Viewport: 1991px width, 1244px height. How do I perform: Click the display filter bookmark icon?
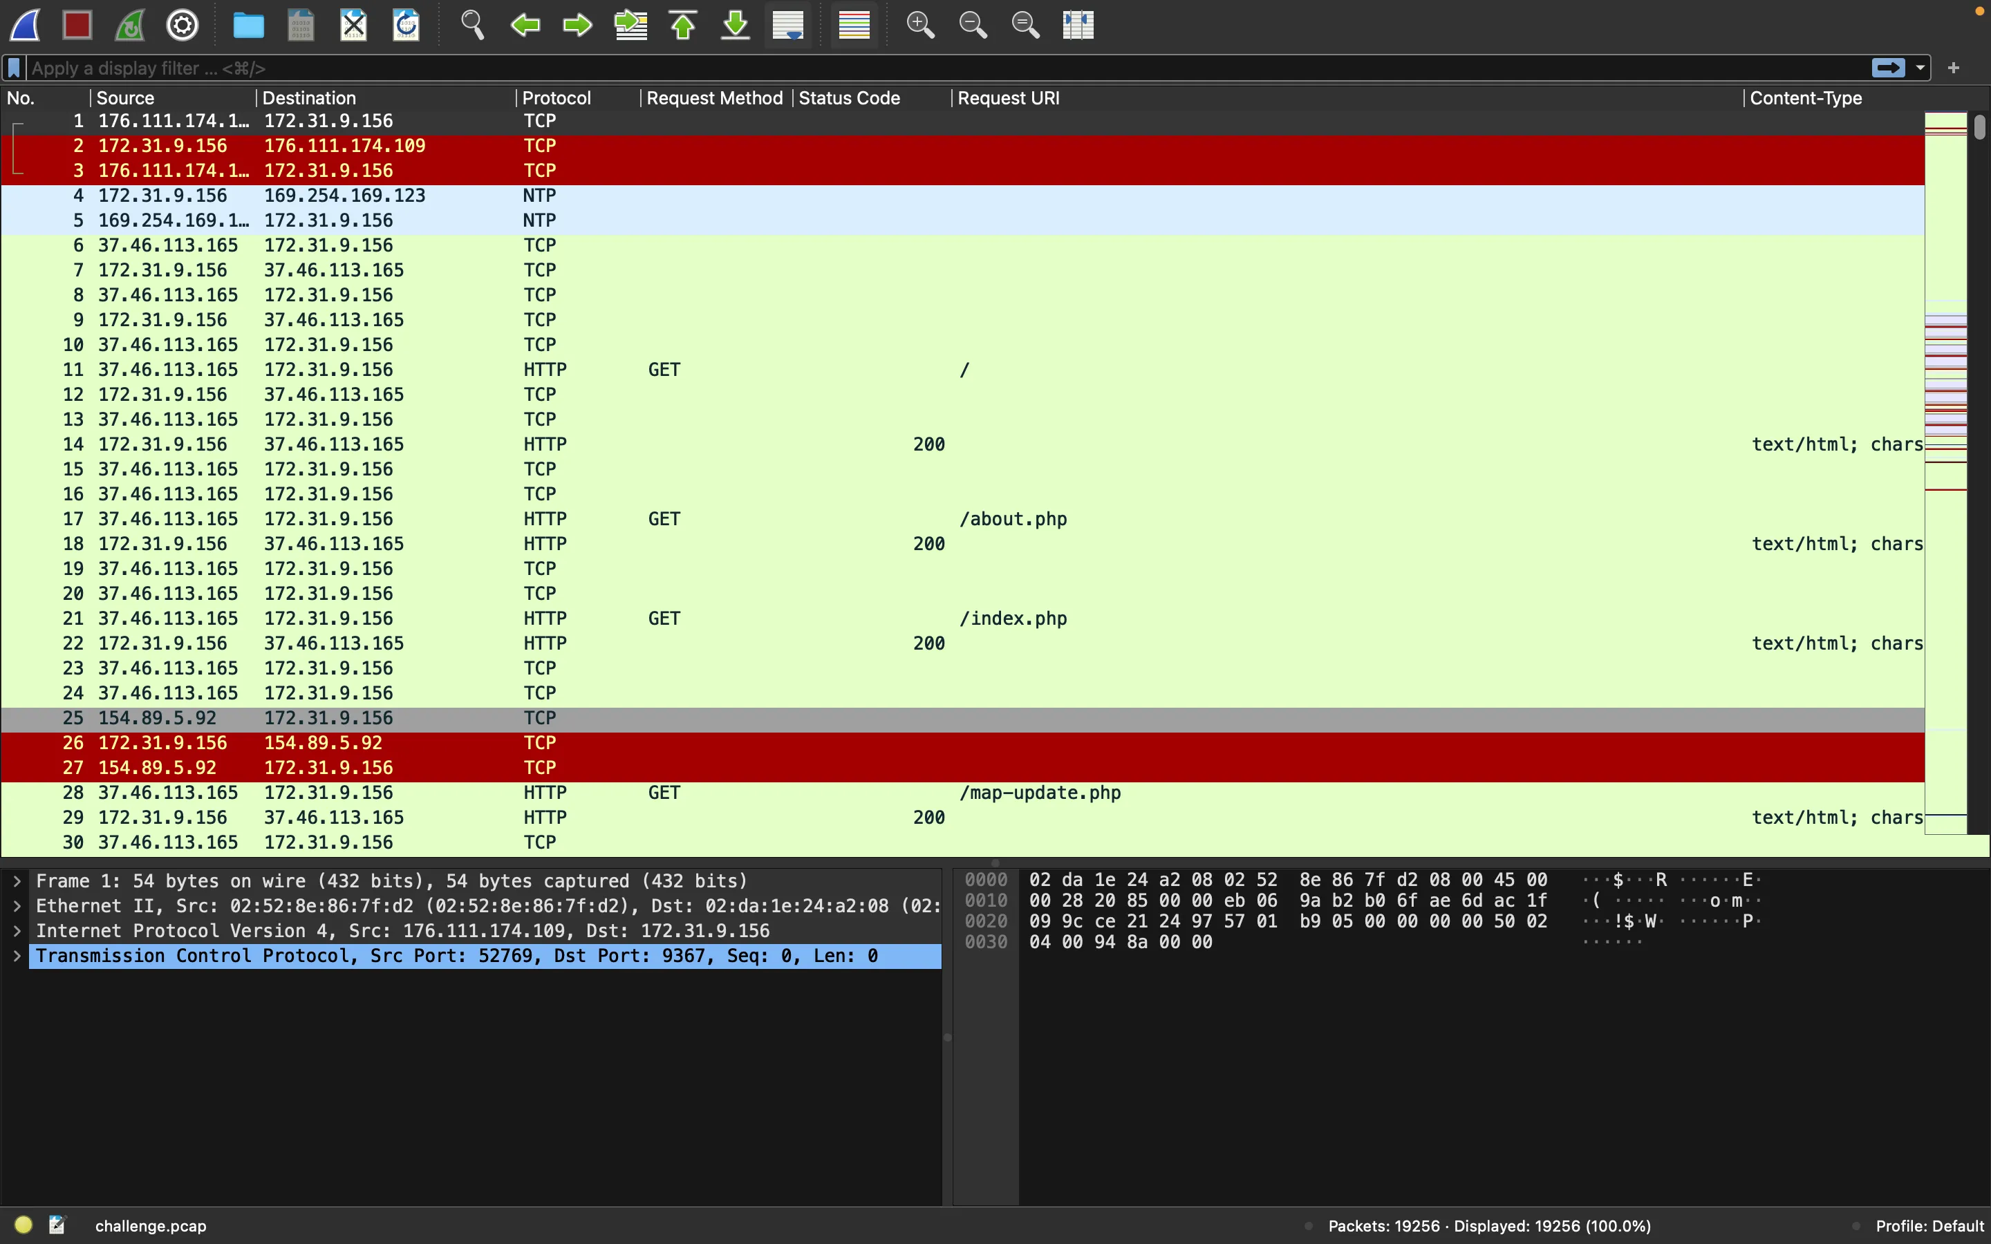tap(14, 68)
